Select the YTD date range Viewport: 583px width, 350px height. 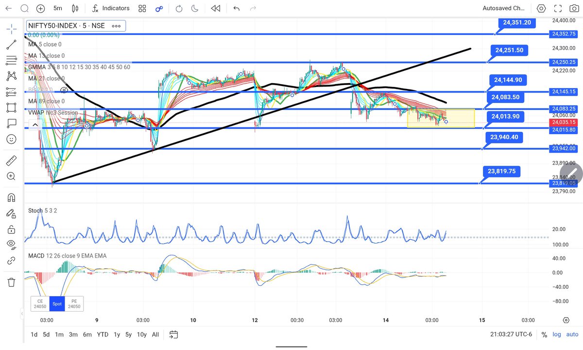click(103, 335)
